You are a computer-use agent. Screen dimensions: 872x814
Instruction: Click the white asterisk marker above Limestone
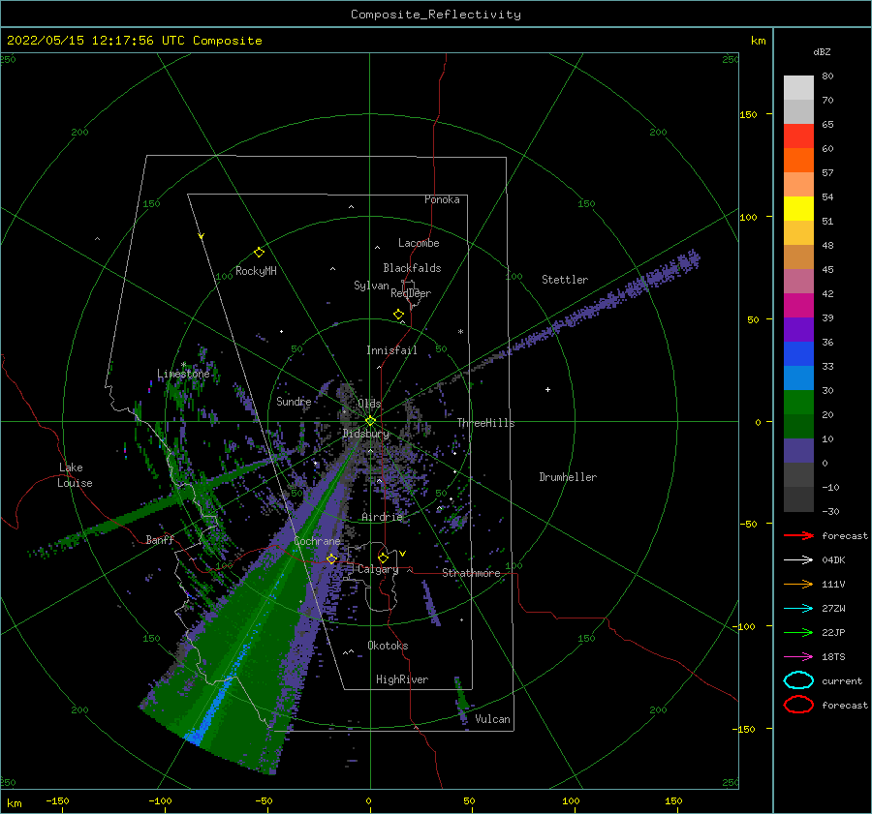tap(183, 365)
